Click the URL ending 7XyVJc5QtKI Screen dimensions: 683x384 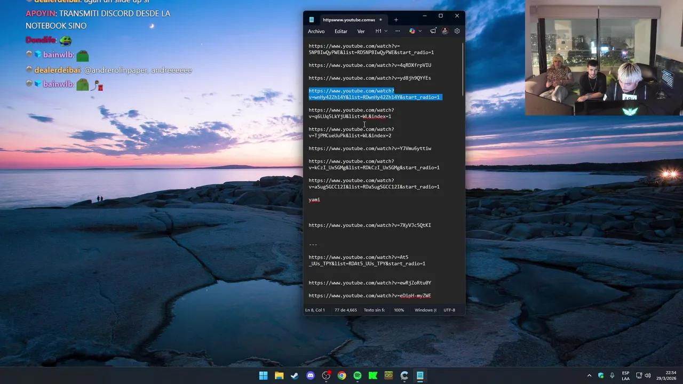coord(370,225)
